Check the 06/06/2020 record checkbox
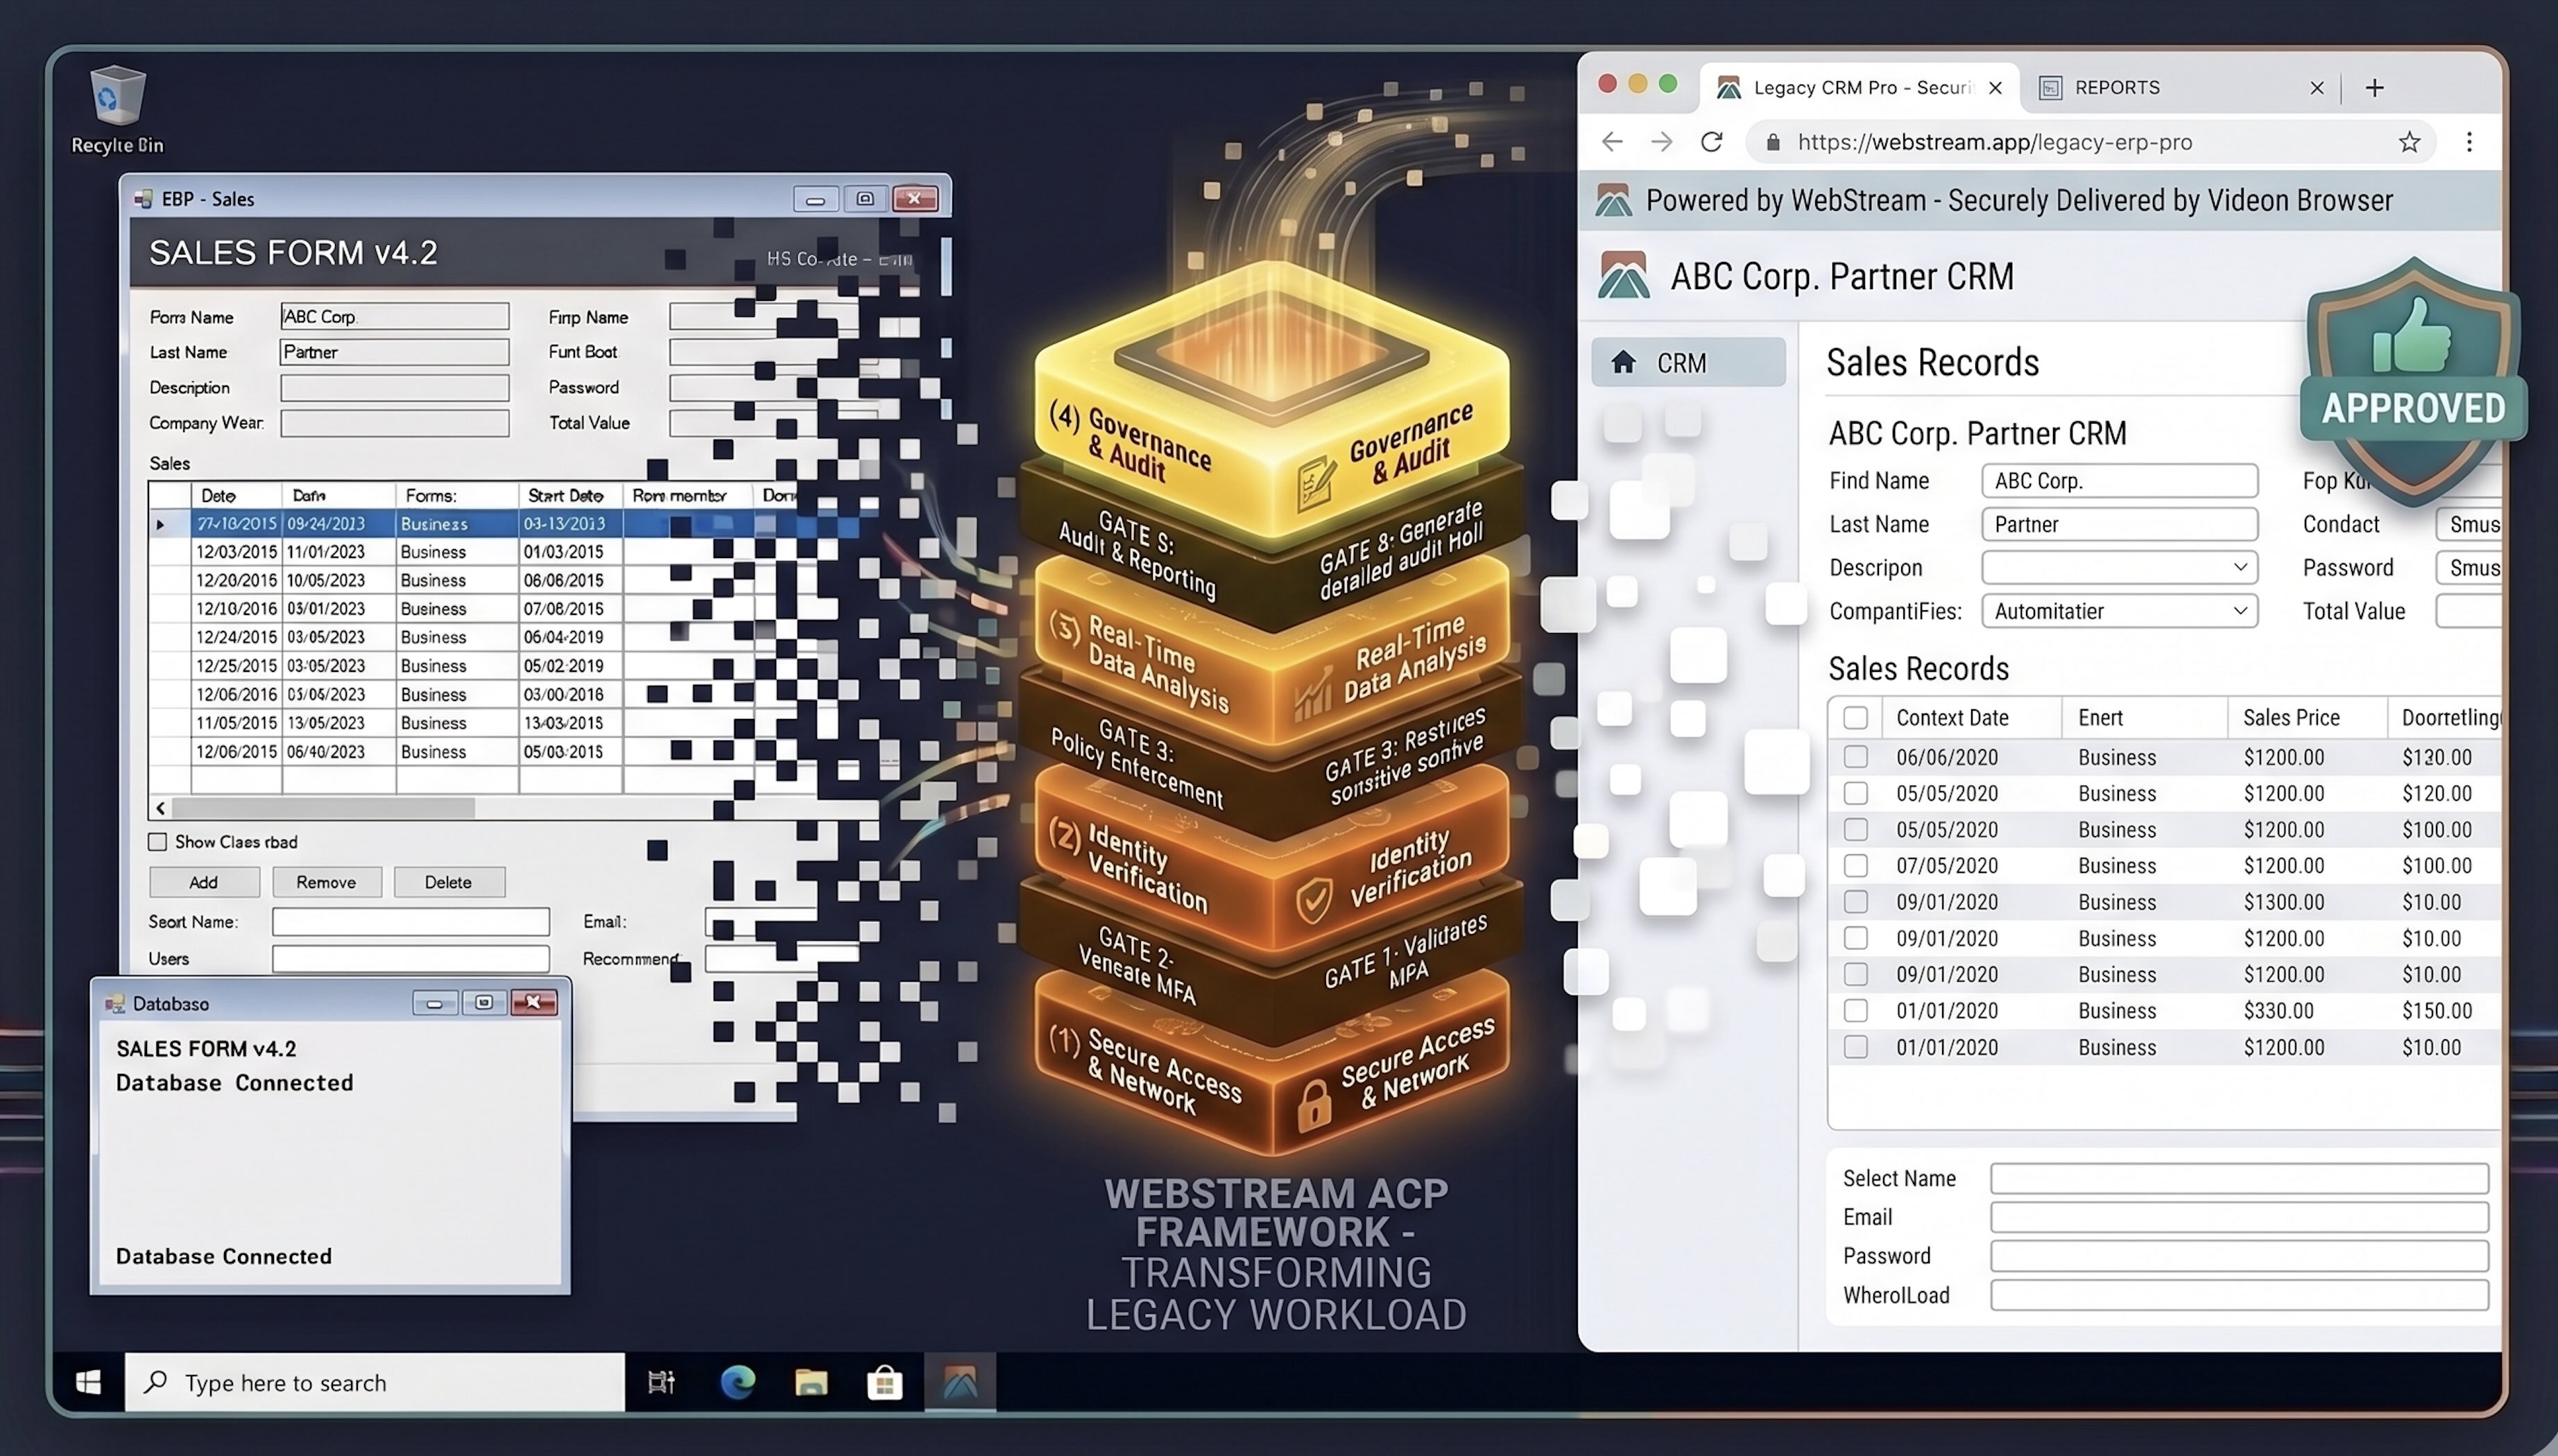 [x=1855, y=756]
